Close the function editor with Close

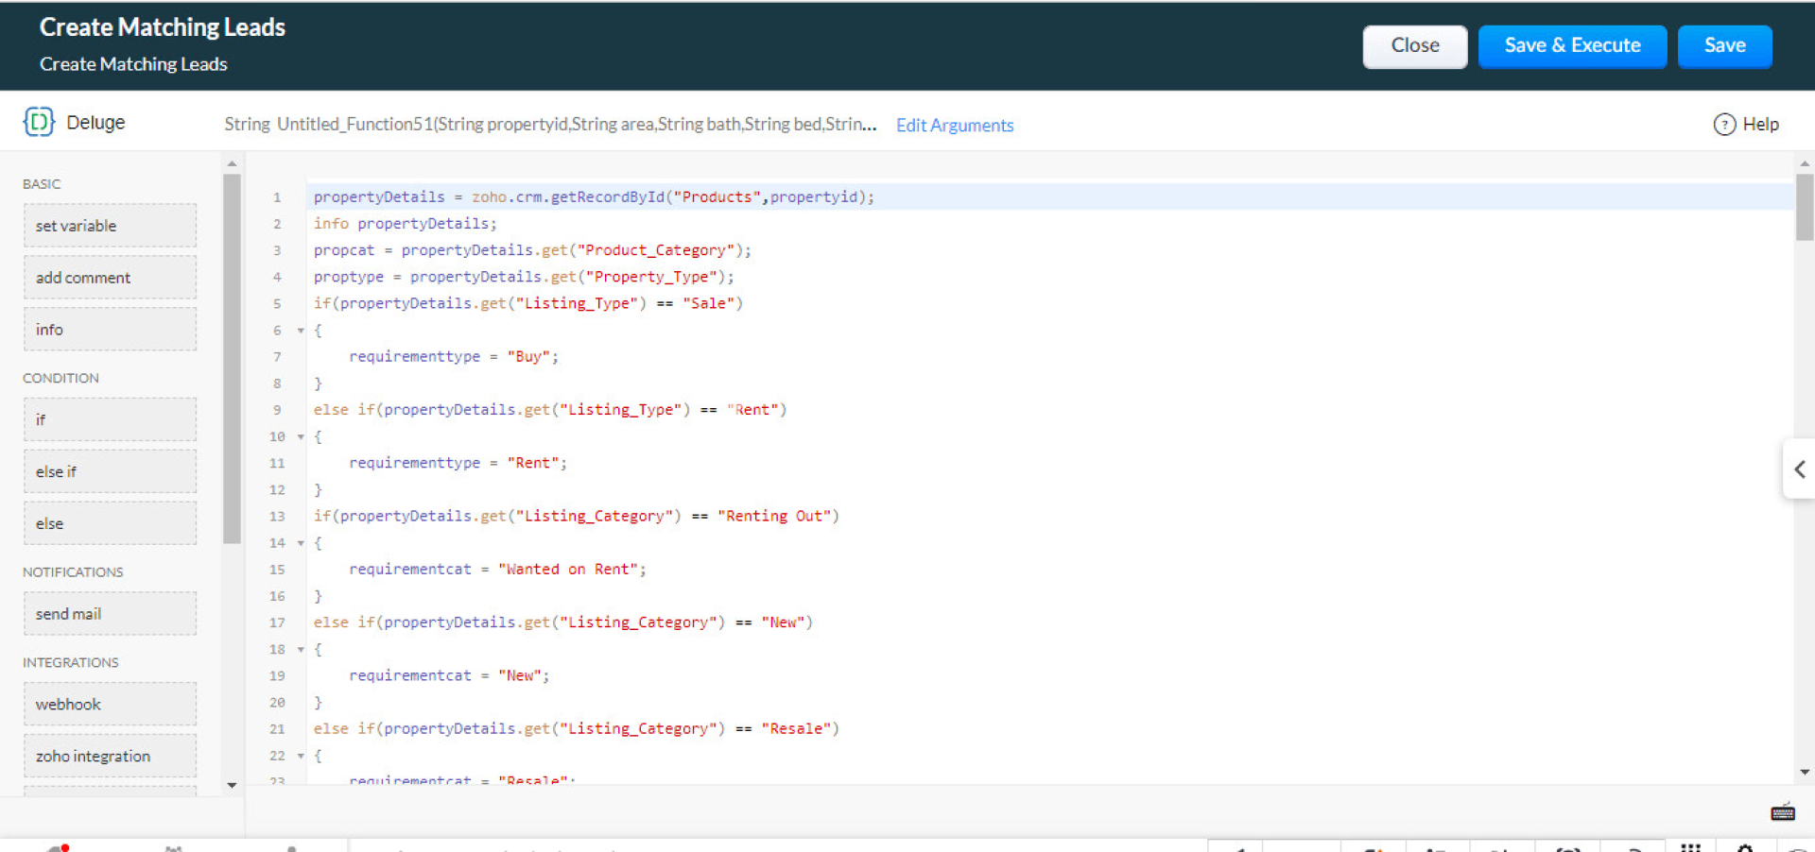pyautogui.click(x=1414, y=46)
